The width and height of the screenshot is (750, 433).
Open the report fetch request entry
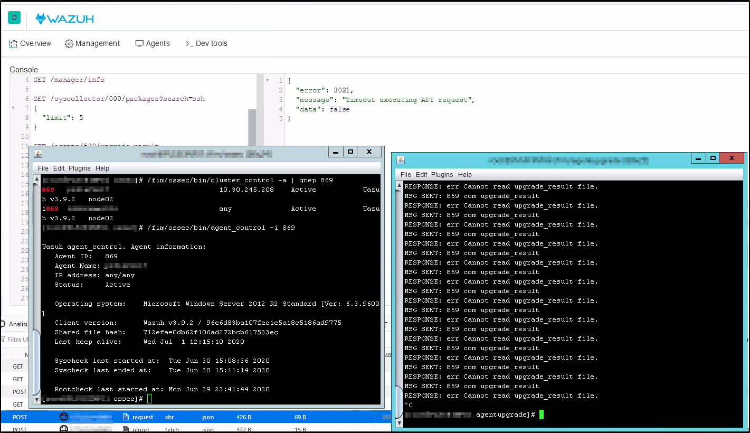pos(158,429)
